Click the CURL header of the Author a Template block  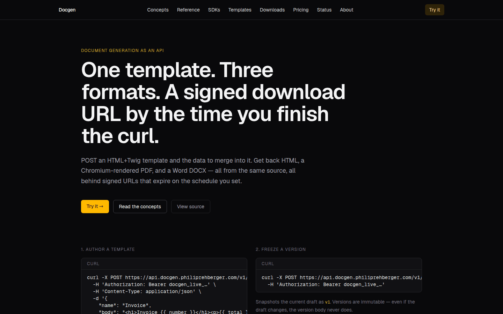[x=164, y=264]
